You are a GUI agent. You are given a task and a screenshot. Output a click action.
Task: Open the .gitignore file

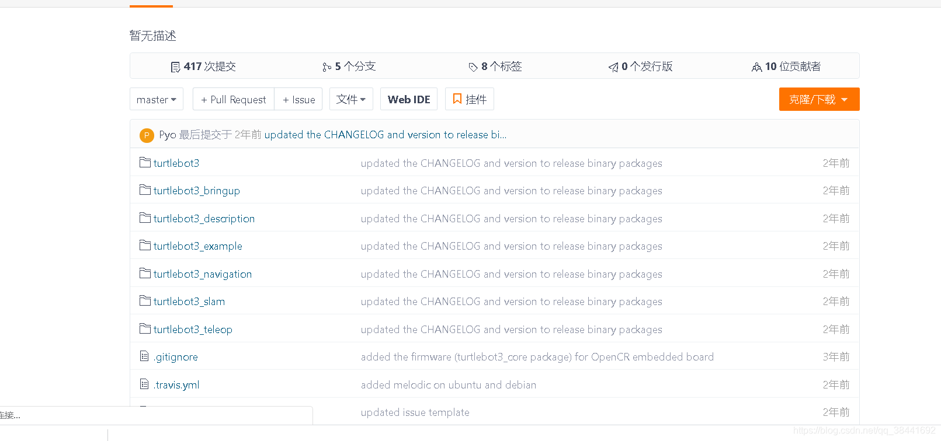(x=176, y=357)
